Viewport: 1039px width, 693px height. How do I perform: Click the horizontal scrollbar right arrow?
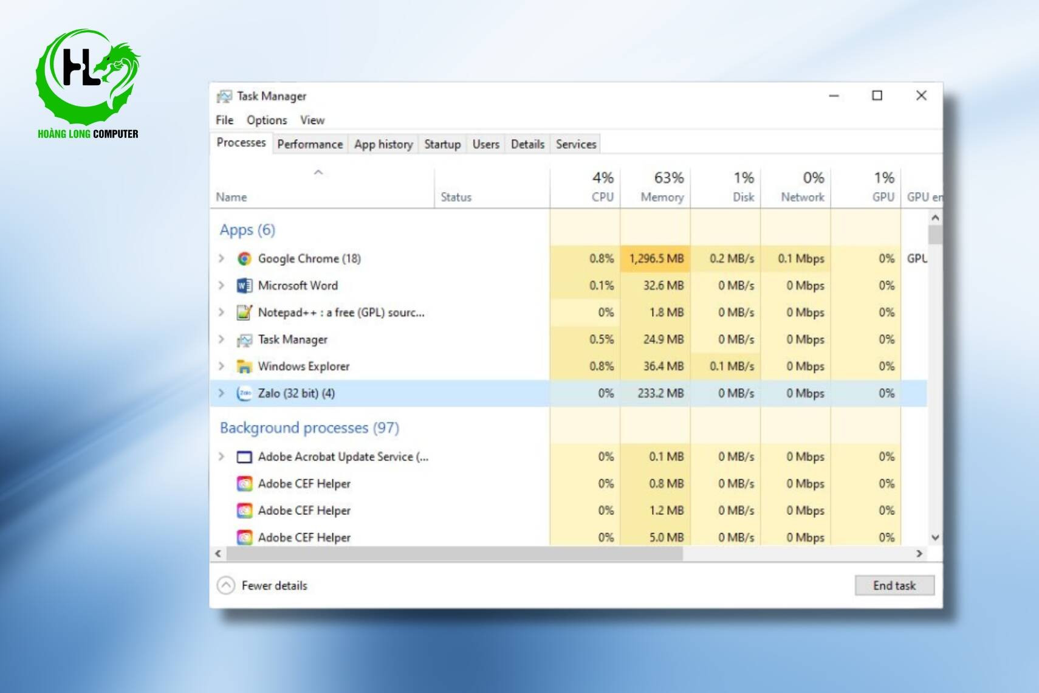919,553
